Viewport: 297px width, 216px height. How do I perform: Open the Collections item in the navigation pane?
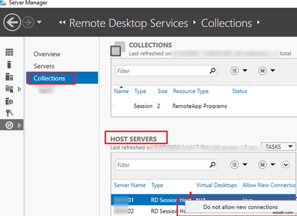click(50, 78)
